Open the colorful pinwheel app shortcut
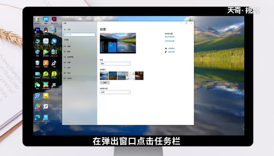This screenshot has height=156, width=274. pyautogui.click(x=46, y=85)
